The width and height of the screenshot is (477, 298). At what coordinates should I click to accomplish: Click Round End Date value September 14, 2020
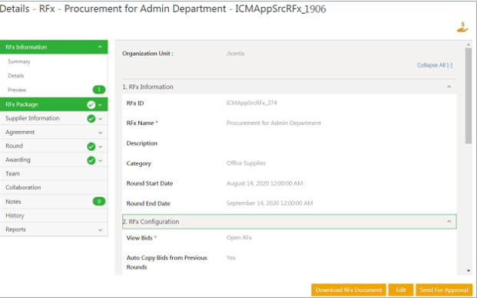point(270,203)
